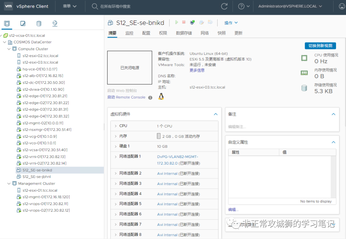Click the 已关闭电源 console thumbnail

129,68
